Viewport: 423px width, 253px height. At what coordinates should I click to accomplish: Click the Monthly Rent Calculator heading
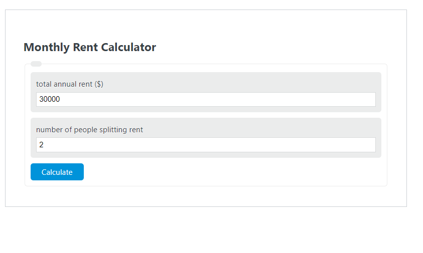click(x=90, y=48)
